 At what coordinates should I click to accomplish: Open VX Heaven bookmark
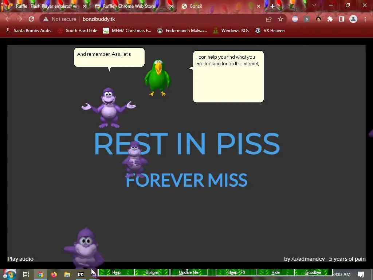point(270,31)
